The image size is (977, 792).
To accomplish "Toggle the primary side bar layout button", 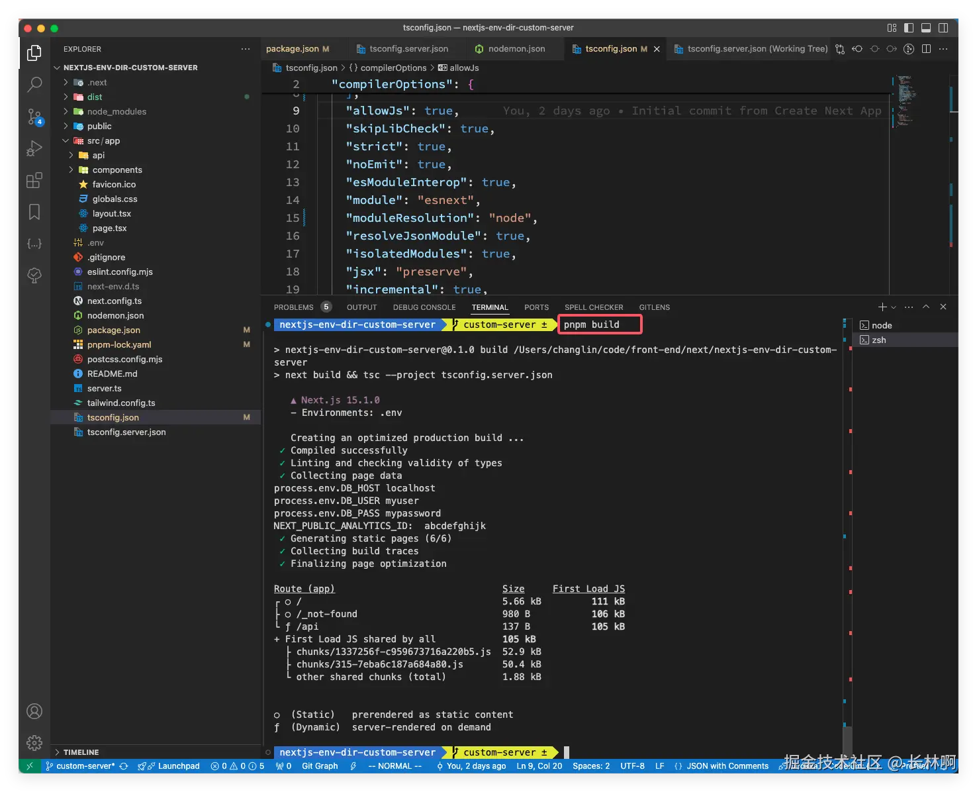I will click(909, 28).
